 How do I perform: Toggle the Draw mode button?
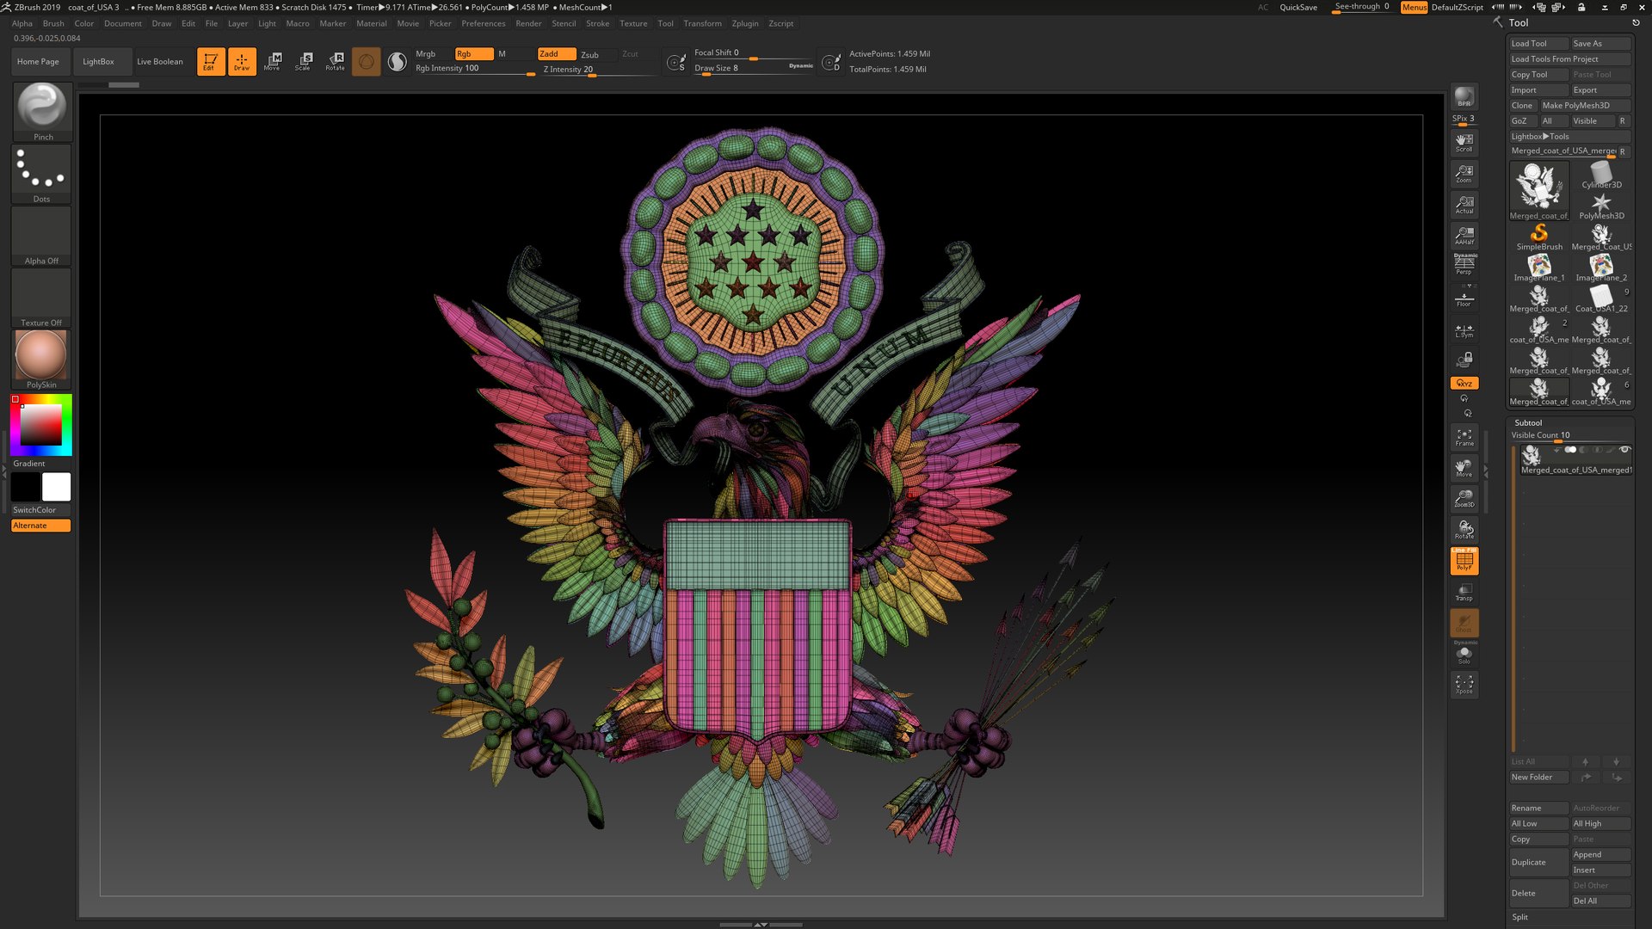[242, 61]
